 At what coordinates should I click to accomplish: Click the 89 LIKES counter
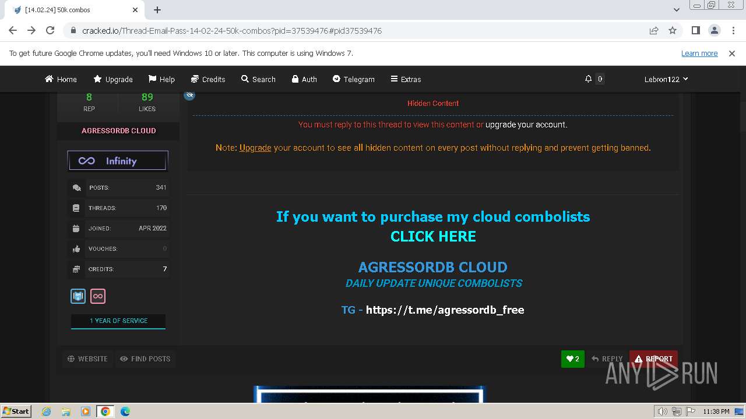(x=147, y=102)
